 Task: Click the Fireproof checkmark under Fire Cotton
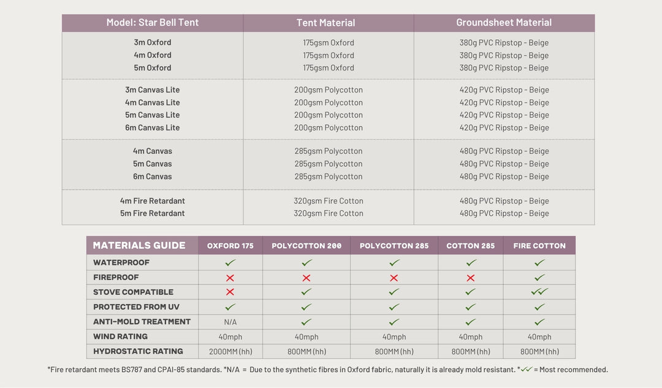(x=539, y=278)
